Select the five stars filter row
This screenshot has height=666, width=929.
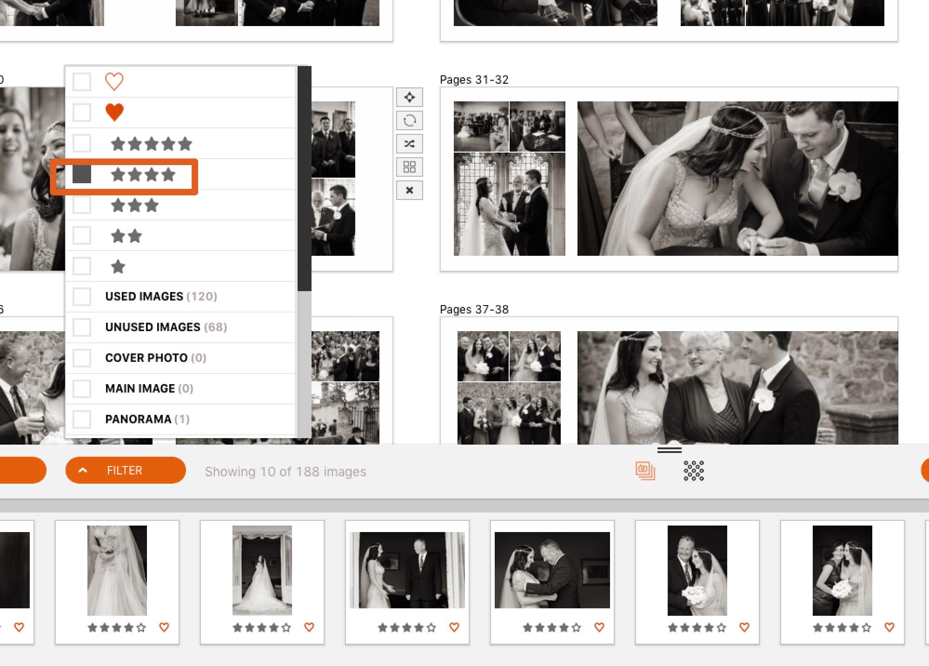(180, 143)
